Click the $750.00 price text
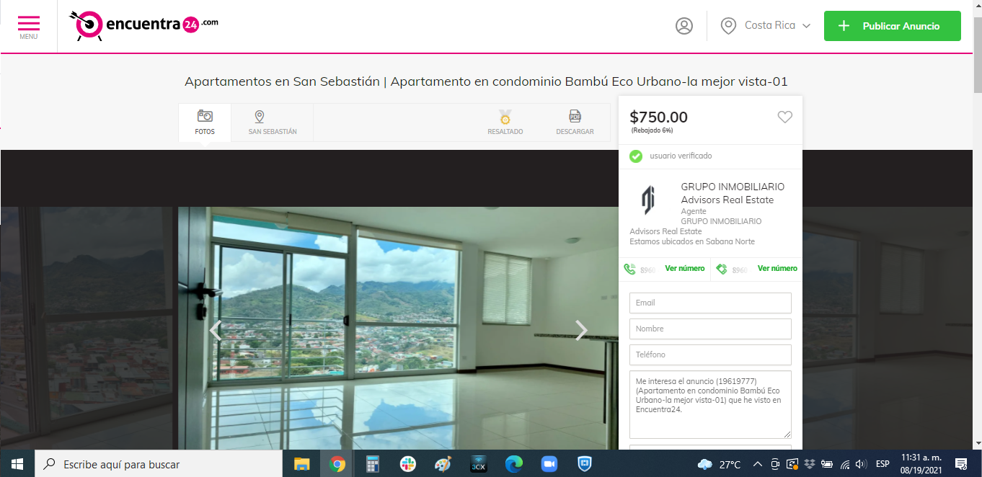Viewport: 982px width, 477px height. (659, 117)
